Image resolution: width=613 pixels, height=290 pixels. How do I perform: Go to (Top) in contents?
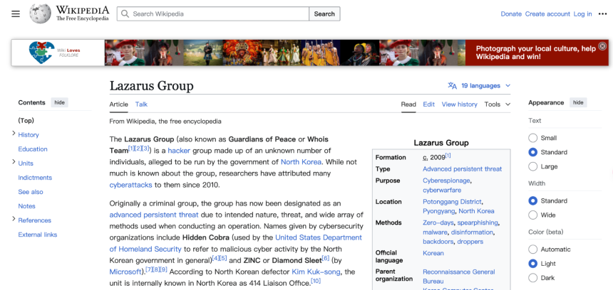(x=26, y=120)
